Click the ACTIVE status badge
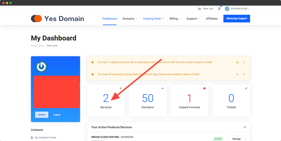The height and width of the screenshot is (141, 281). pos(218,139)
